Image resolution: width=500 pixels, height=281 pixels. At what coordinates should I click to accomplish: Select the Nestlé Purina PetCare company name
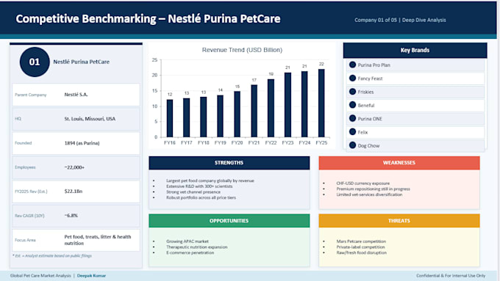pos(82,62)
